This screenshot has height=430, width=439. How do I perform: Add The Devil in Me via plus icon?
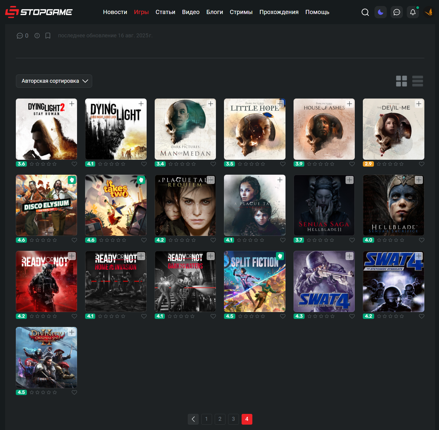pyautogui.click(x=419, y=104)
